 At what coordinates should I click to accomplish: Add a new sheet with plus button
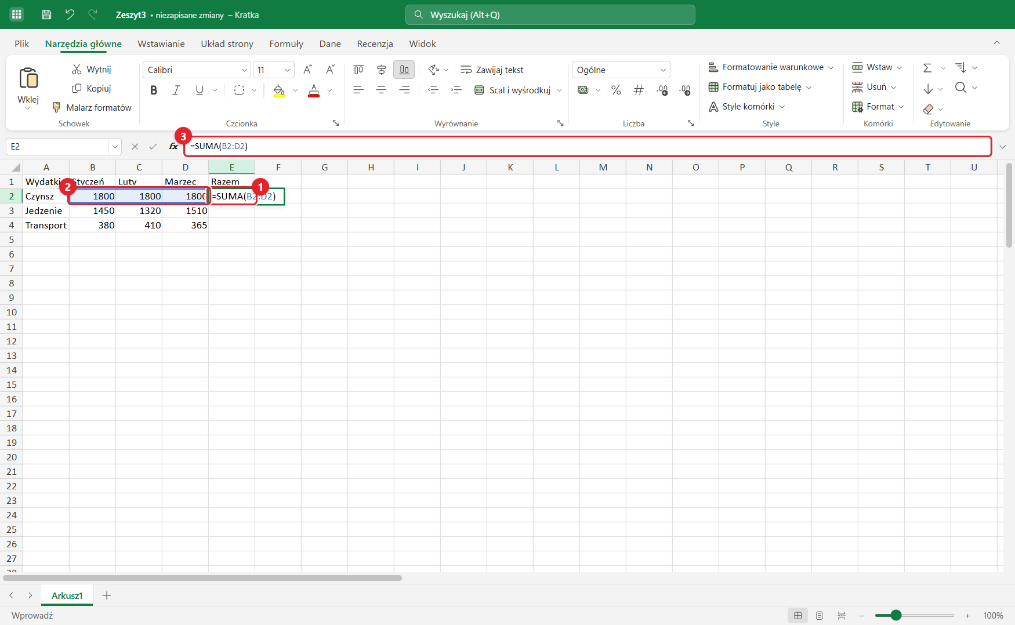tap(107, 595)
